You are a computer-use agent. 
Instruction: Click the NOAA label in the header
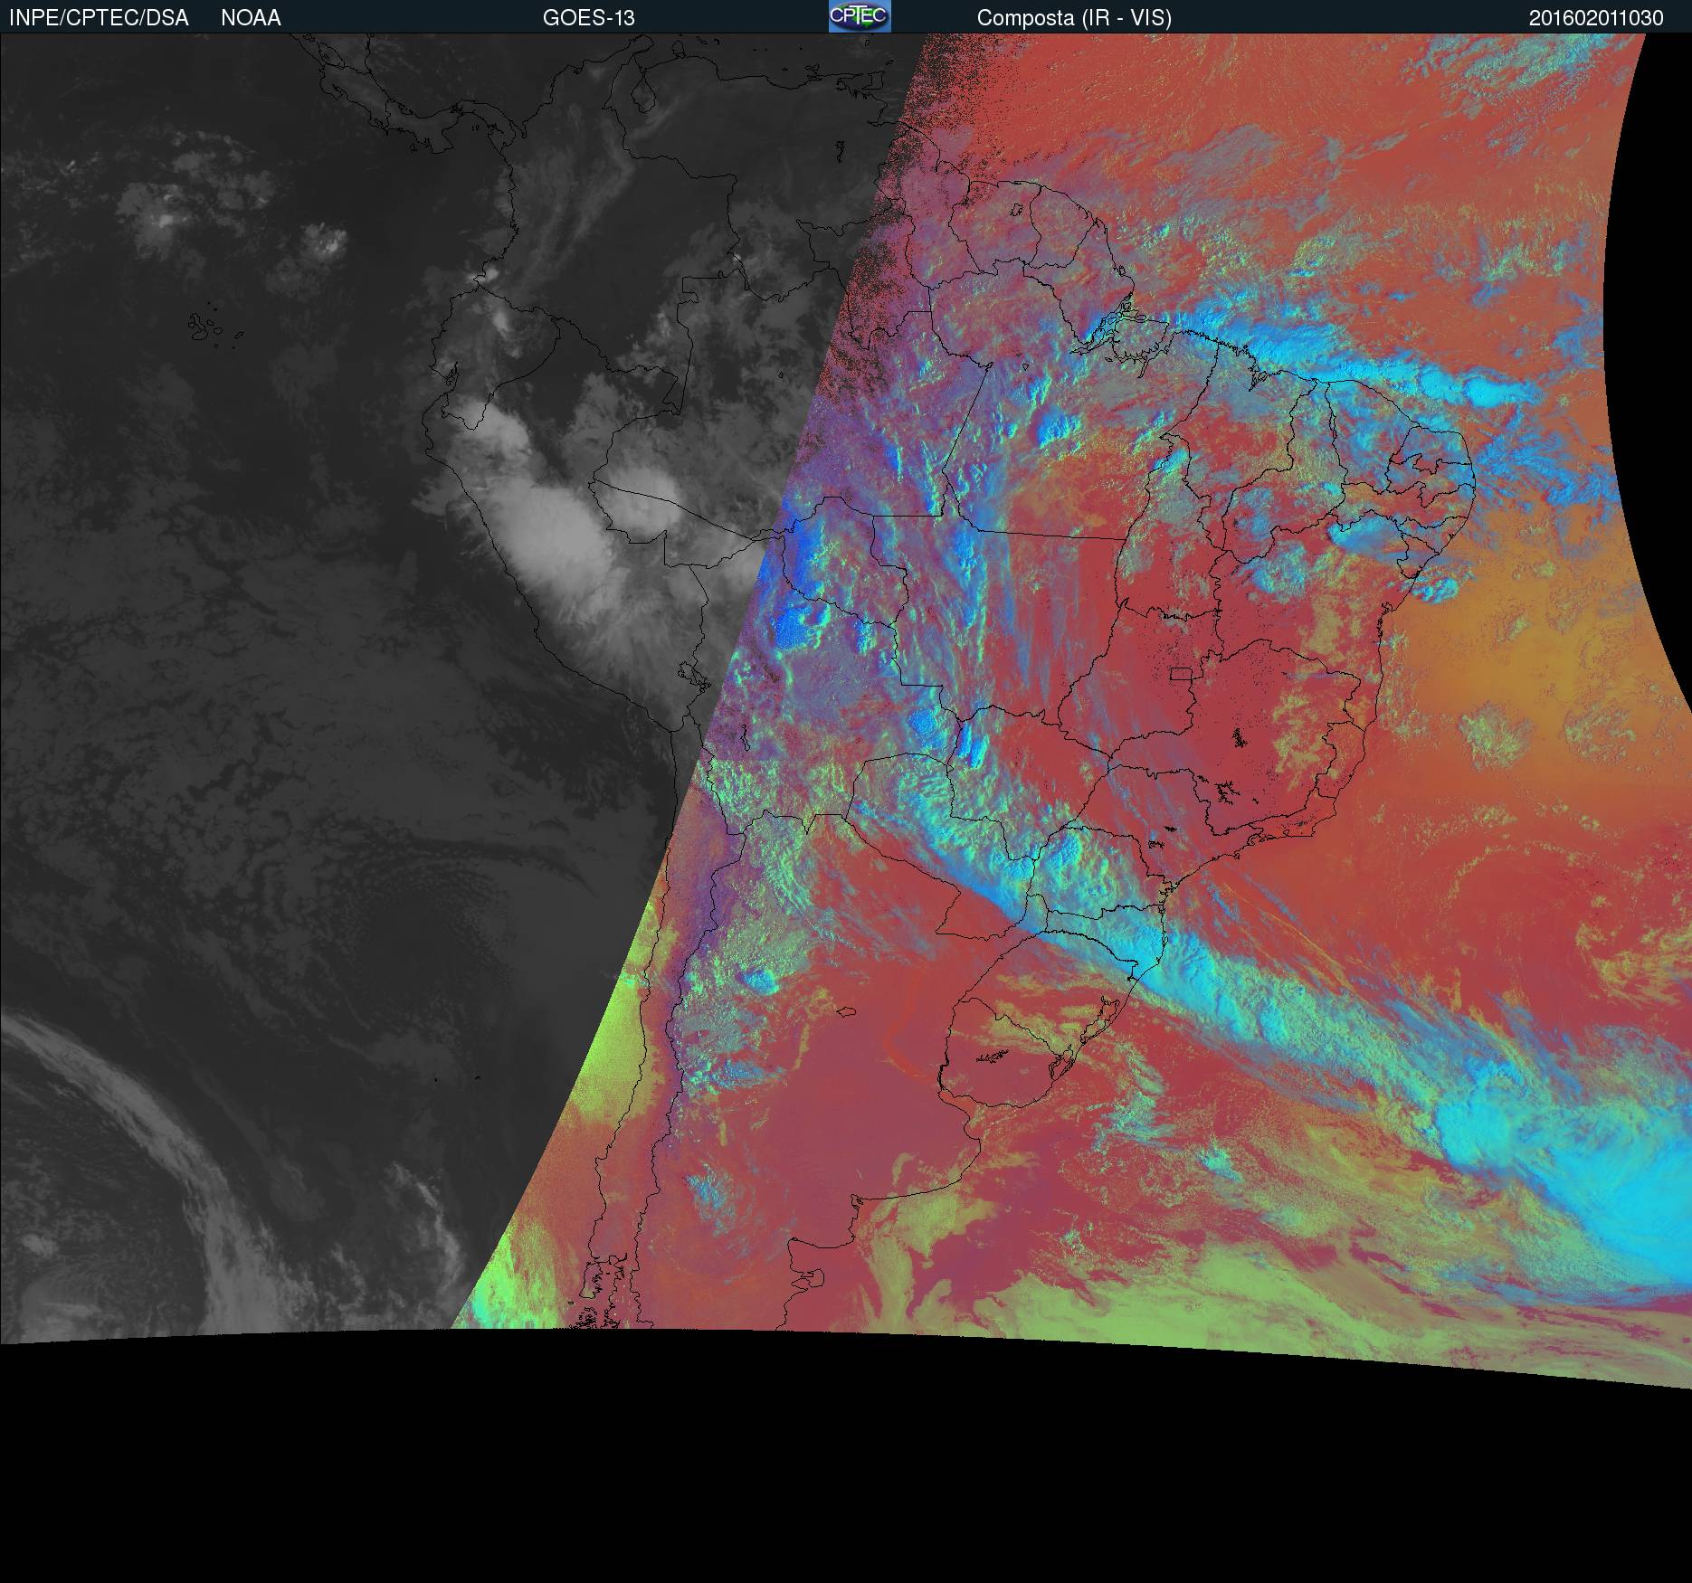pyautogui.click(x=251, y=18)
